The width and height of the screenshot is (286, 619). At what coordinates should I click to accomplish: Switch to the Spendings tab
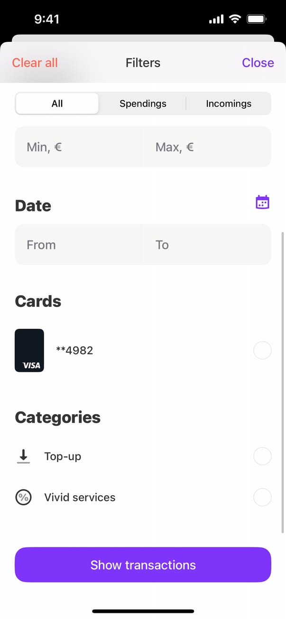143,103
